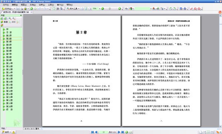Open bookmark 第20章
222x134 pixels.
[9, 94]
